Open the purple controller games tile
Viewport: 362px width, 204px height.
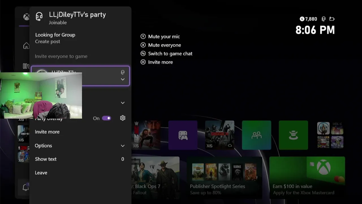183,135
